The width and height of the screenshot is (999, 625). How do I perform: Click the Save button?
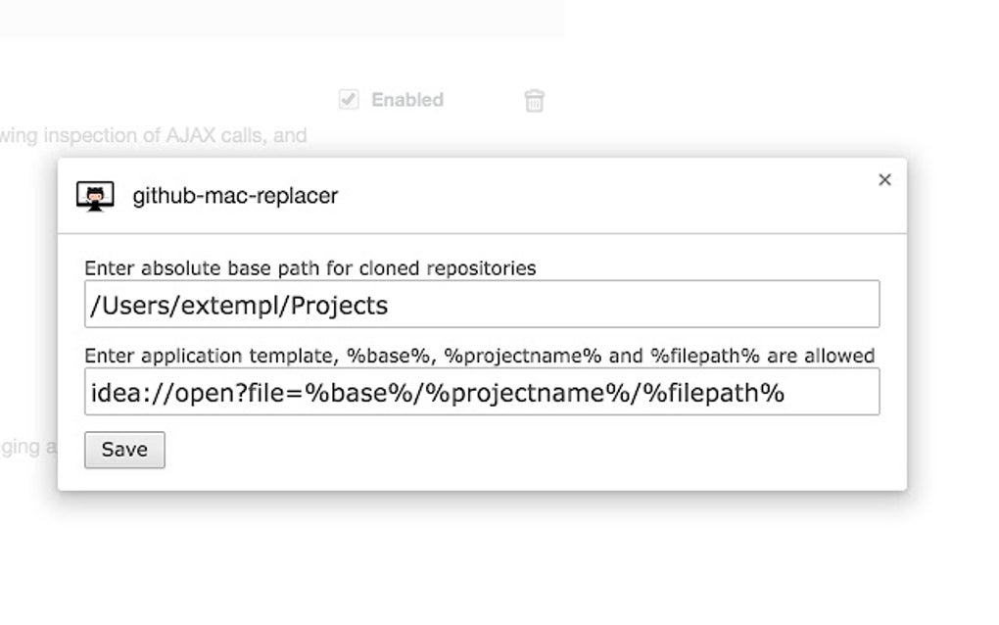[124, 450]
